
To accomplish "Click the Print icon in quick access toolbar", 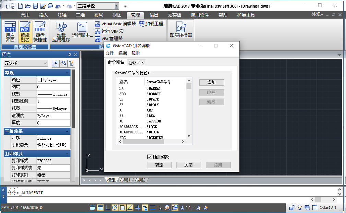I will click(50, 6).
